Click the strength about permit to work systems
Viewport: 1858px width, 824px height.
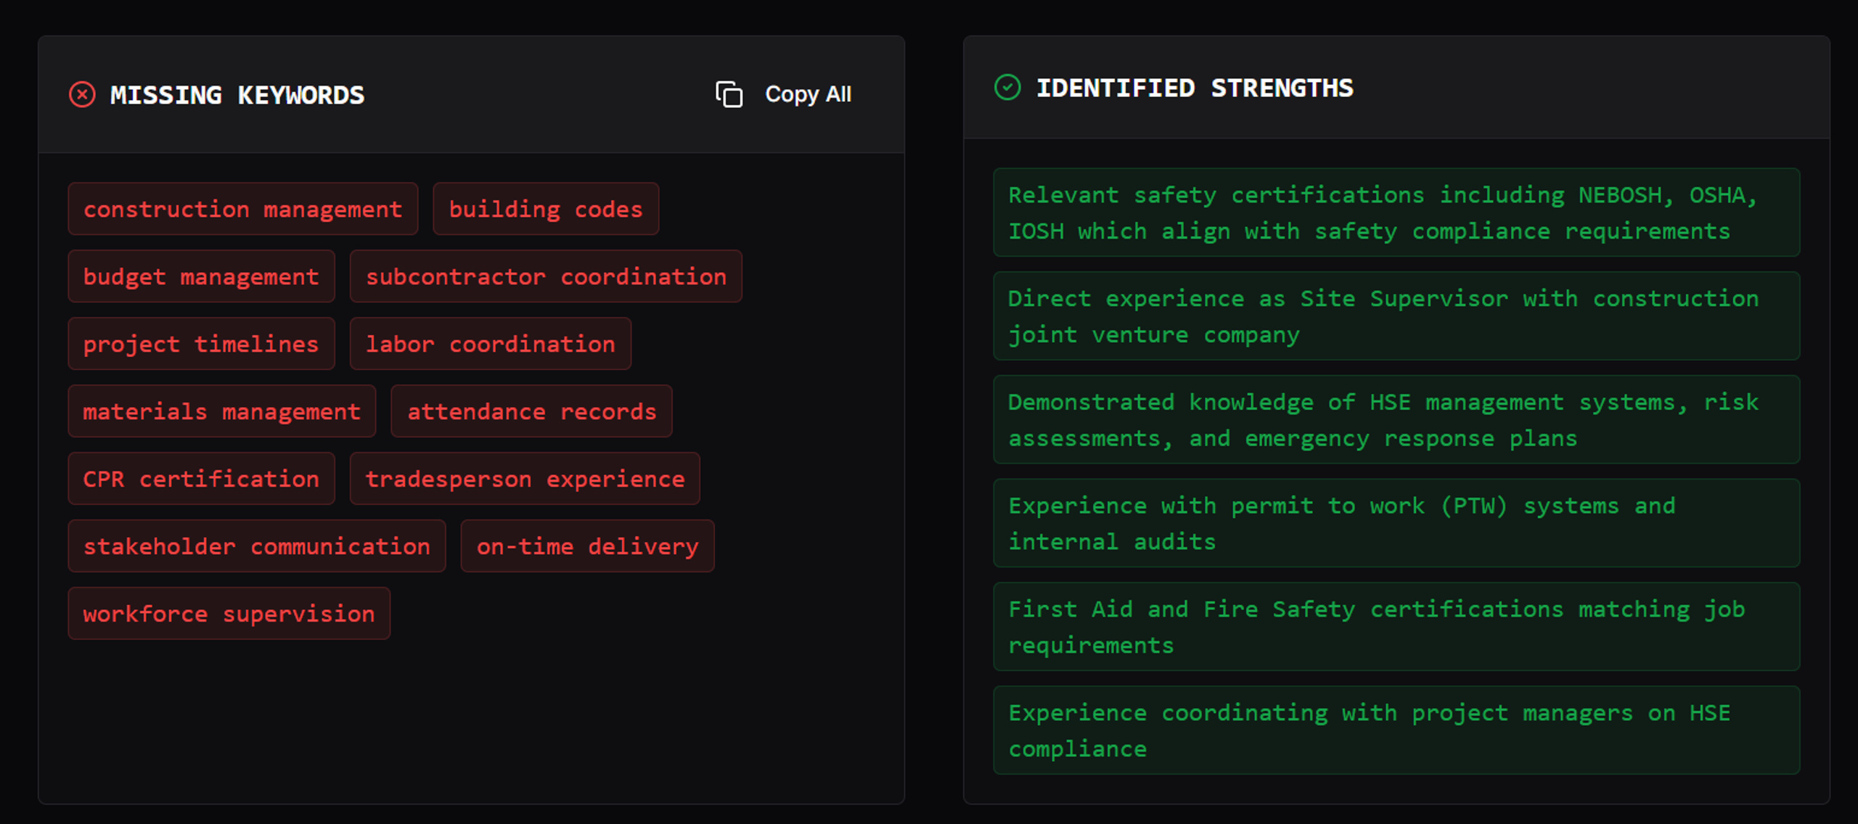click(1396, 523)
